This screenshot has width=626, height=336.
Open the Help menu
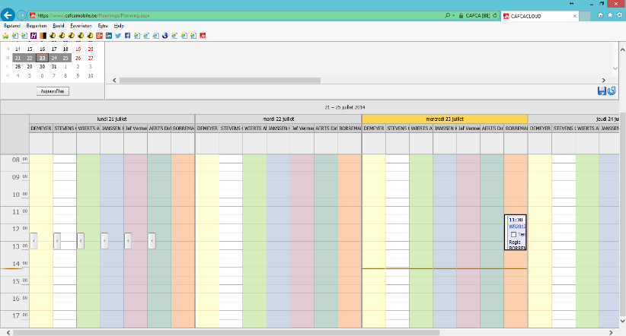click(x=119, y=26)
